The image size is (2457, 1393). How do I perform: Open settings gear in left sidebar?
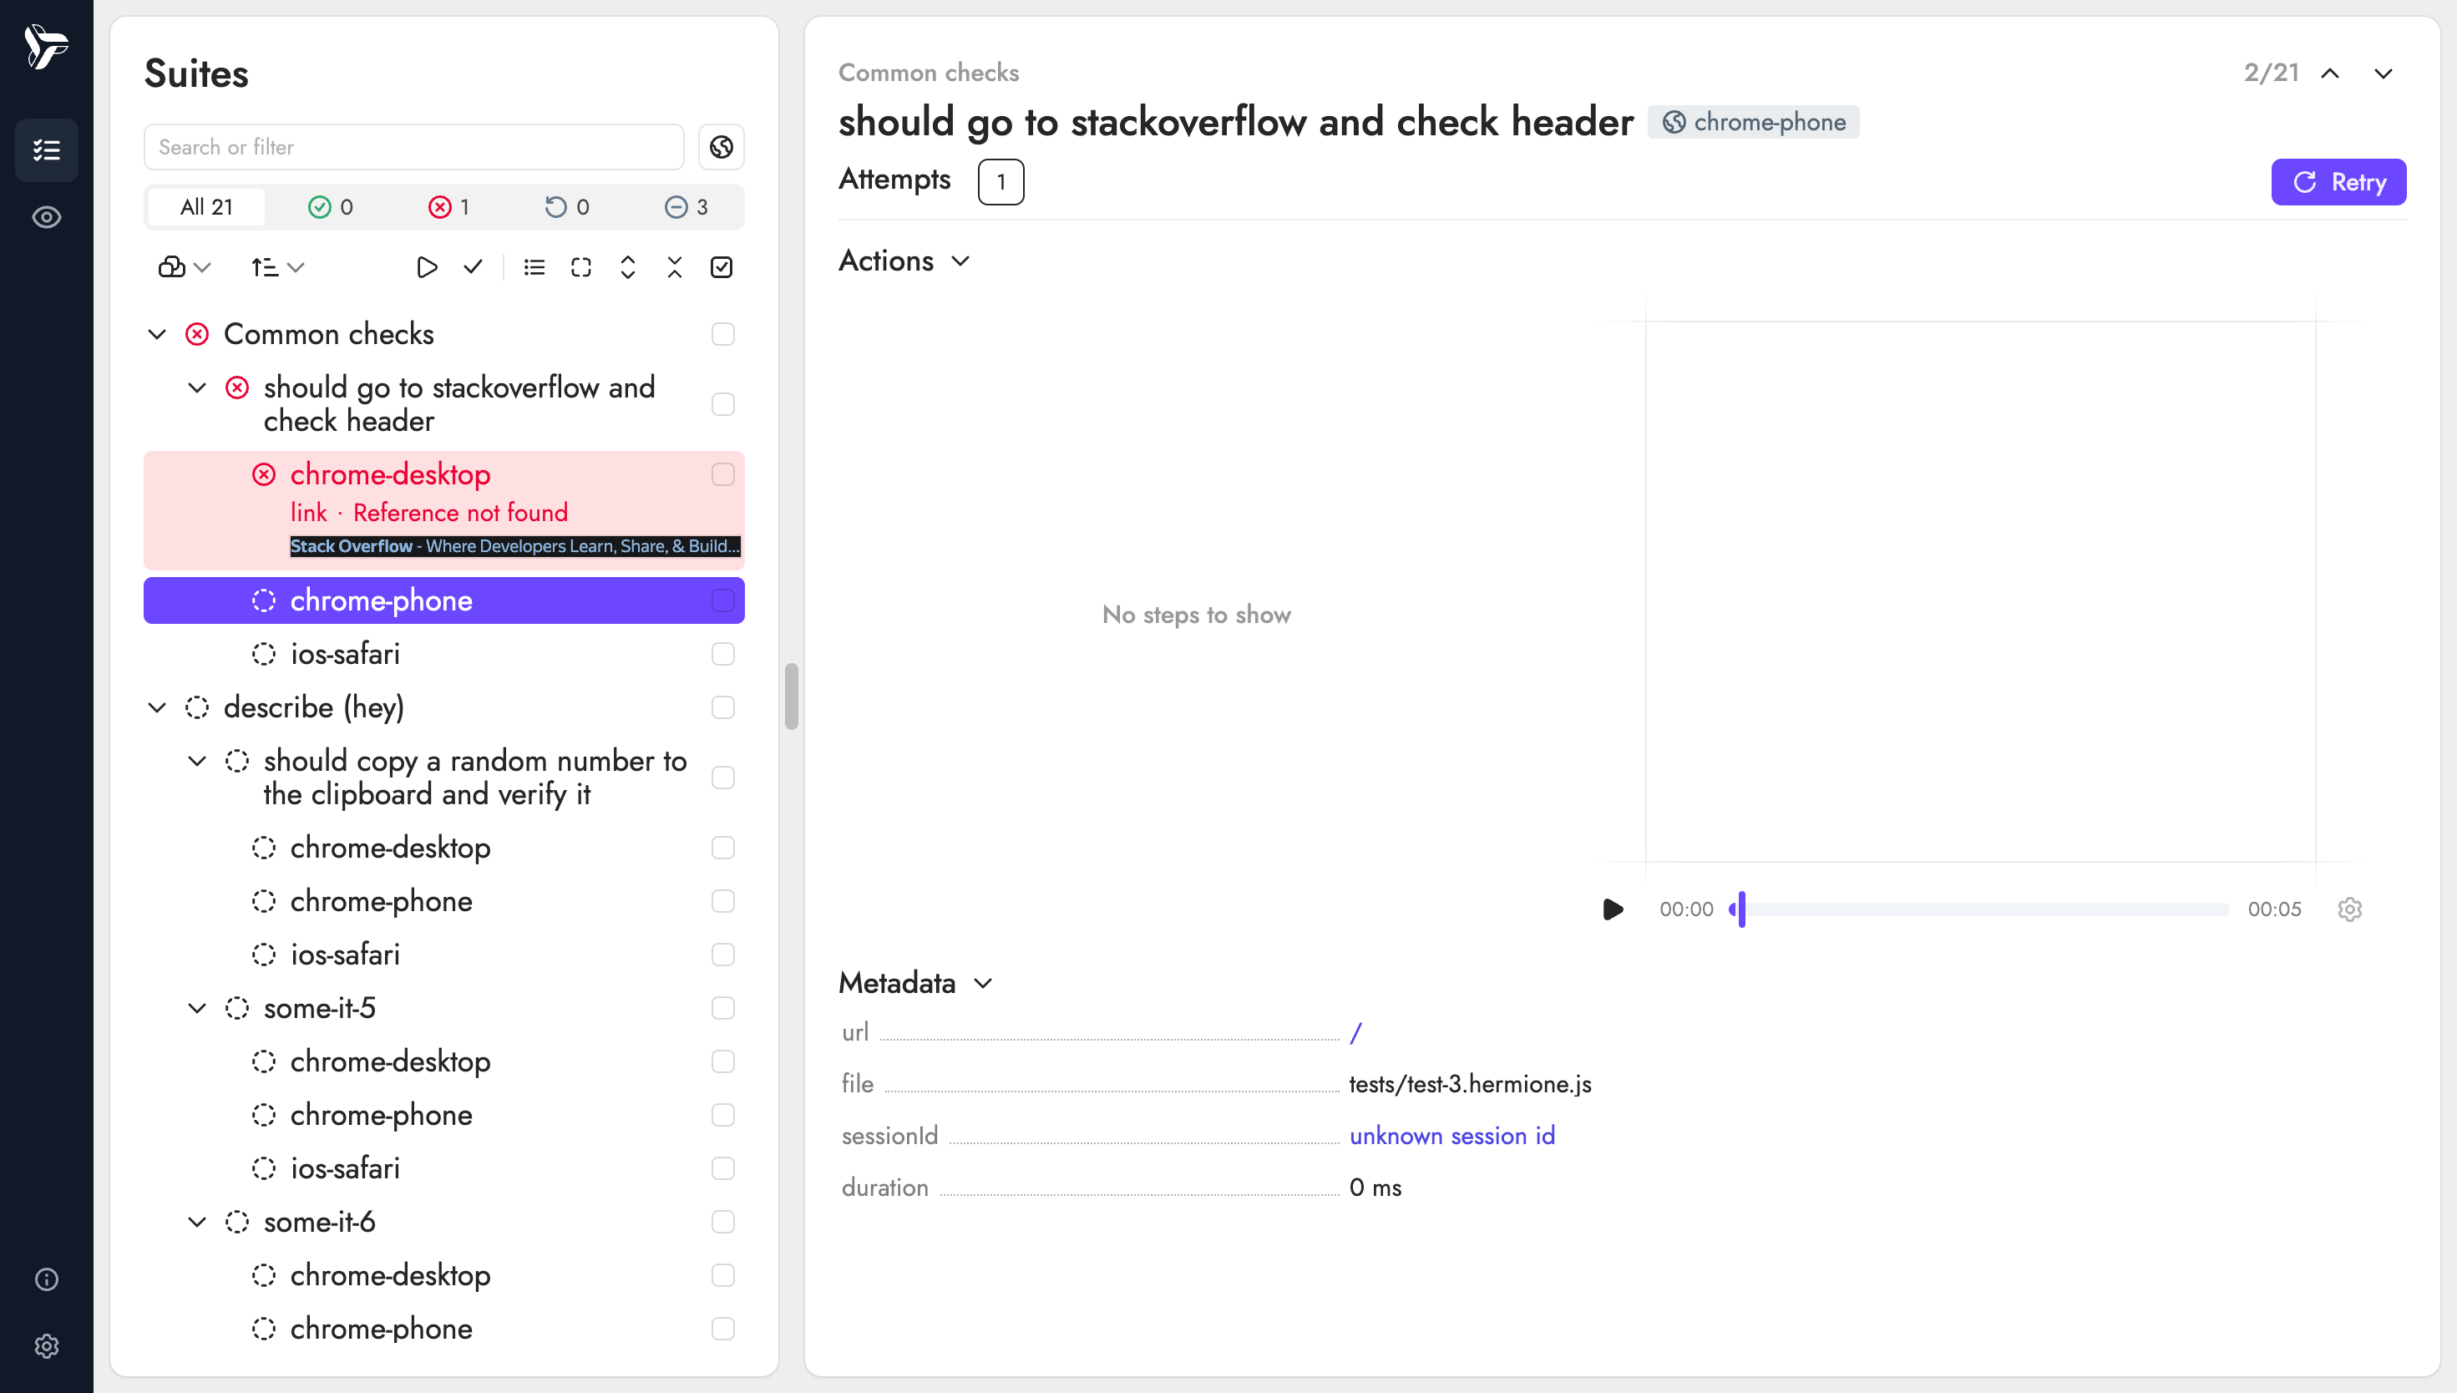[x=46, y=1346]
